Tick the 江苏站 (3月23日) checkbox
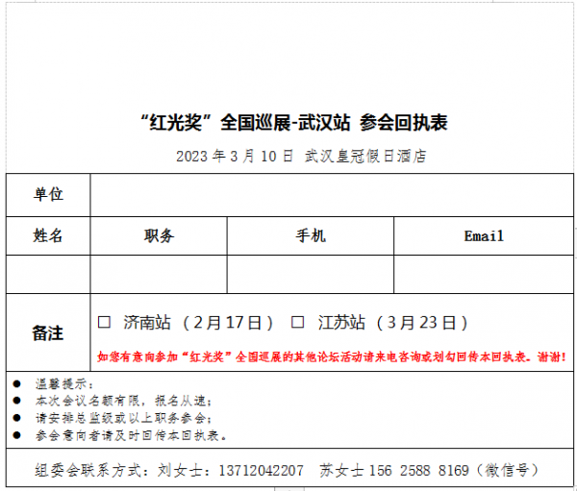This screenshot has width=577, height=491. pyautogui.click(x=298, y=322)
